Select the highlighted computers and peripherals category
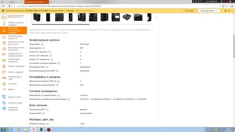Screen dimensions: 235x132 click(14, 30)
